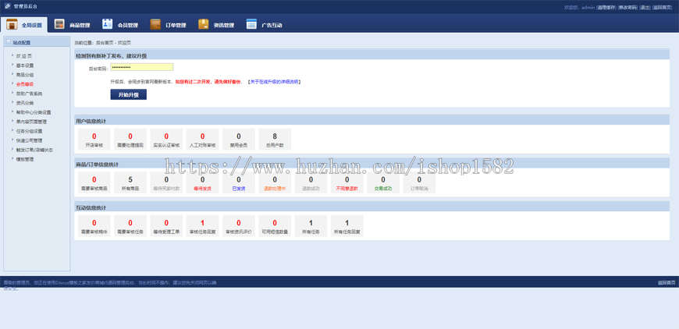Open 交易成功 stat card
The height and width of the screenshot is (329, 679).
(x=383, y=182)
